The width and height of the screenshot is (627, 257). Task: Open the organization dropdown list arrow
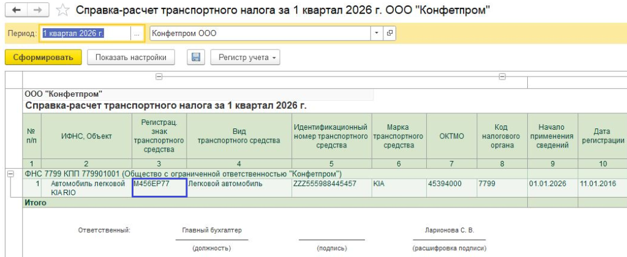pyautogui.click(x=377, y=34)
